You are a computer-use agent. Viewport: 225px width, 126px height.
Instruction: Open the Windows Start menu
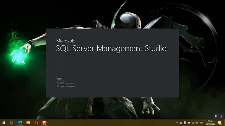click(x=4, y=123)
